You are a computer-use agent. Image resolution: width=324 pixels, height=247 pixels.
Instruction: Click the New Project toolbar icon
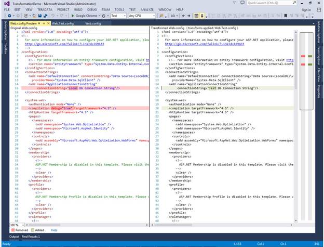pyautogui.click(x=26, y=16)
